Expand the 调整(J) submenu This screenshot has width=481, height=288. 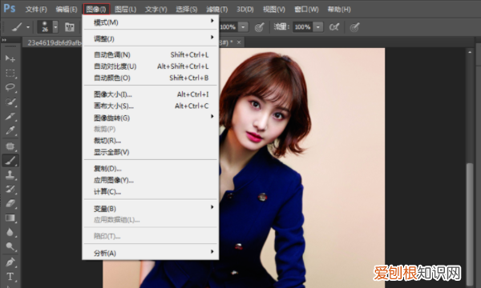tap(151, 38)
